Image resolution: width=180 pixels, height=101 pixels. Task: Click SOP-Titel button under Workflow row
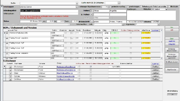tap(57, 36)
